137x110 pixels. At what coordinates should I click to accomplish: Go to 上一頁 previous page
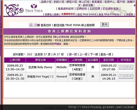pyautogui.click(x=83, y=54)
